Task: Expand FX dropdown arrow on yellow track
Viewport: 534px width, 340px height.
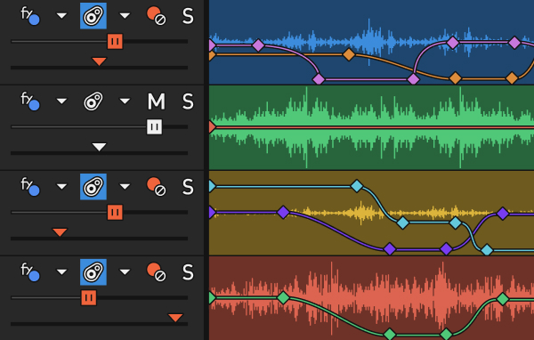Action: (x=61, y=187)
